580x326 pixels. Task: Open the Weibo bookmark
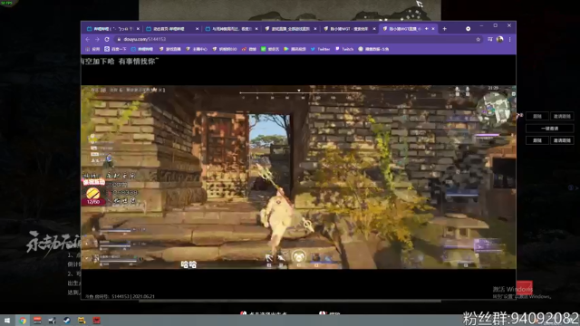[x=248, y=49]
